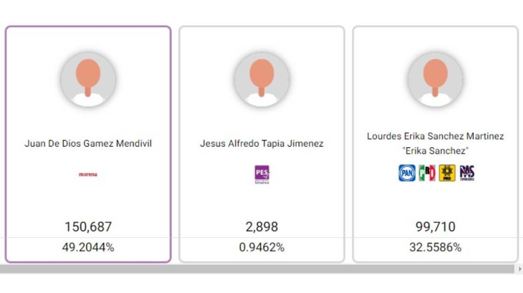Click the scroll right arrow

pos(520,269)
